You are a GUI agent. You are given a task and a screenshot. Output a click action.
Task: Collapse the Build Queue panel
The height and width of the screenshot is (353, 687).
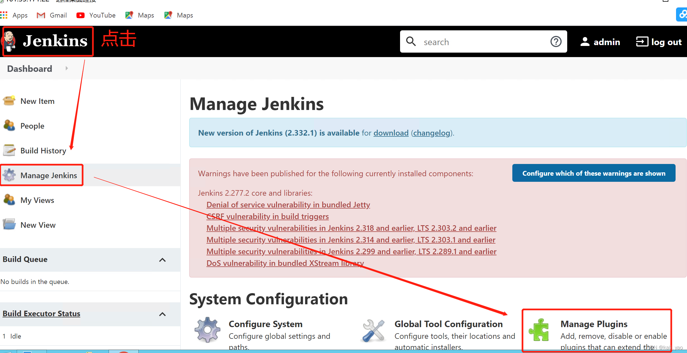[162, 260]
